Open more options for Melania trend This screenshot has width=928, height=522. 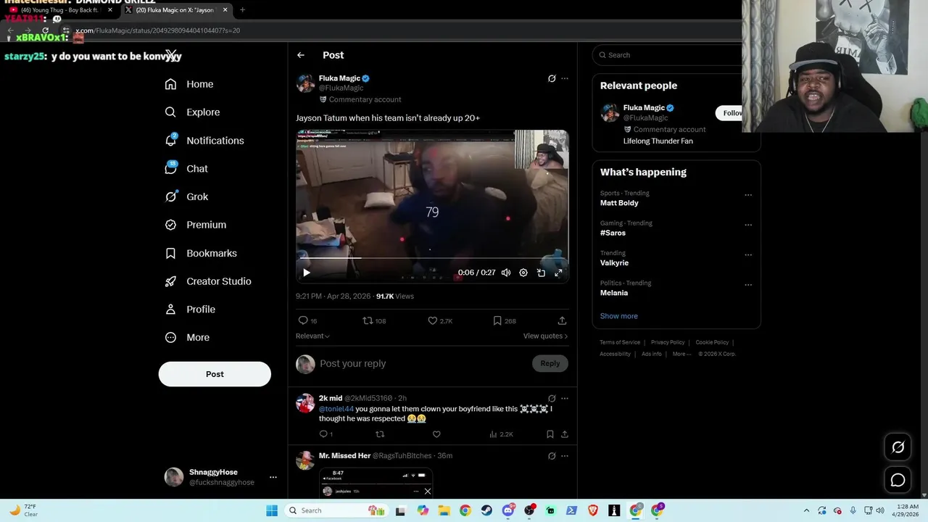tap(748, 285)
